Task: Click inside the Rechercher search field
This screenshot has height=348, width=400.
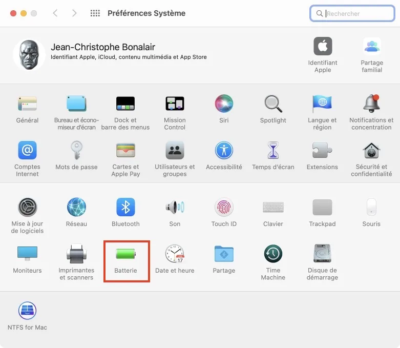Action: point(352,13)
